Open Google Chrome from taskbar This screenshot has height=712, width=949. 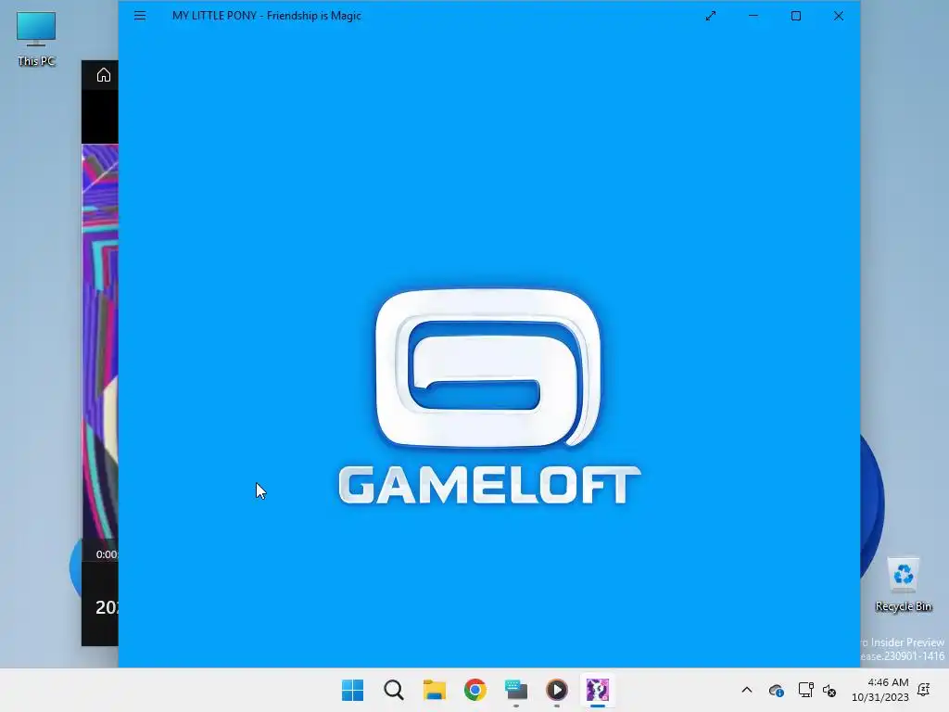tap(475, 690)
